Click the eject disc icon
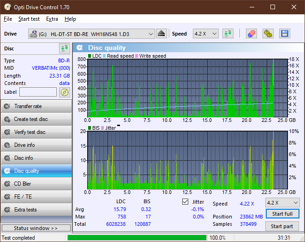Screen dimensions: 305x242 [161, 34]
